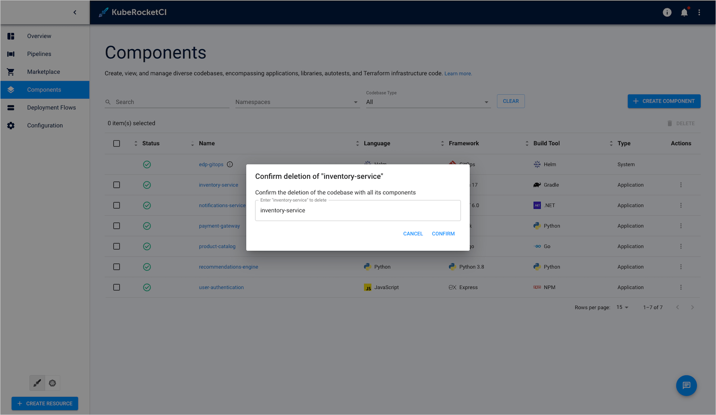Open the Marketplace cart icon
Viewport: 716px width, 415px height.
[x=11, y=72]
